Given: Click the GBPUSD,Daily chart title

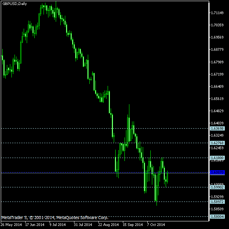Looking at the screenshot, I should click(15, 4).
